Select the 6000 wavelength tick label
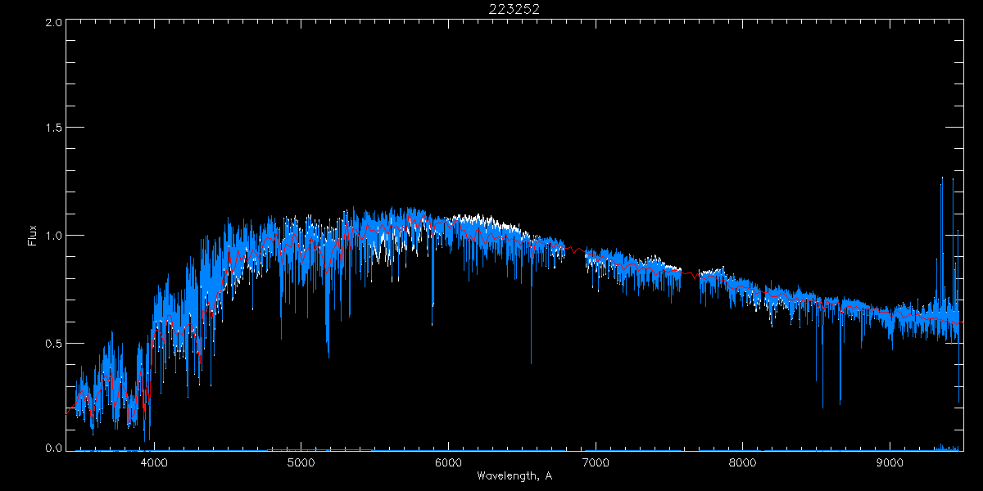983x491 pixels. (448, 462)
